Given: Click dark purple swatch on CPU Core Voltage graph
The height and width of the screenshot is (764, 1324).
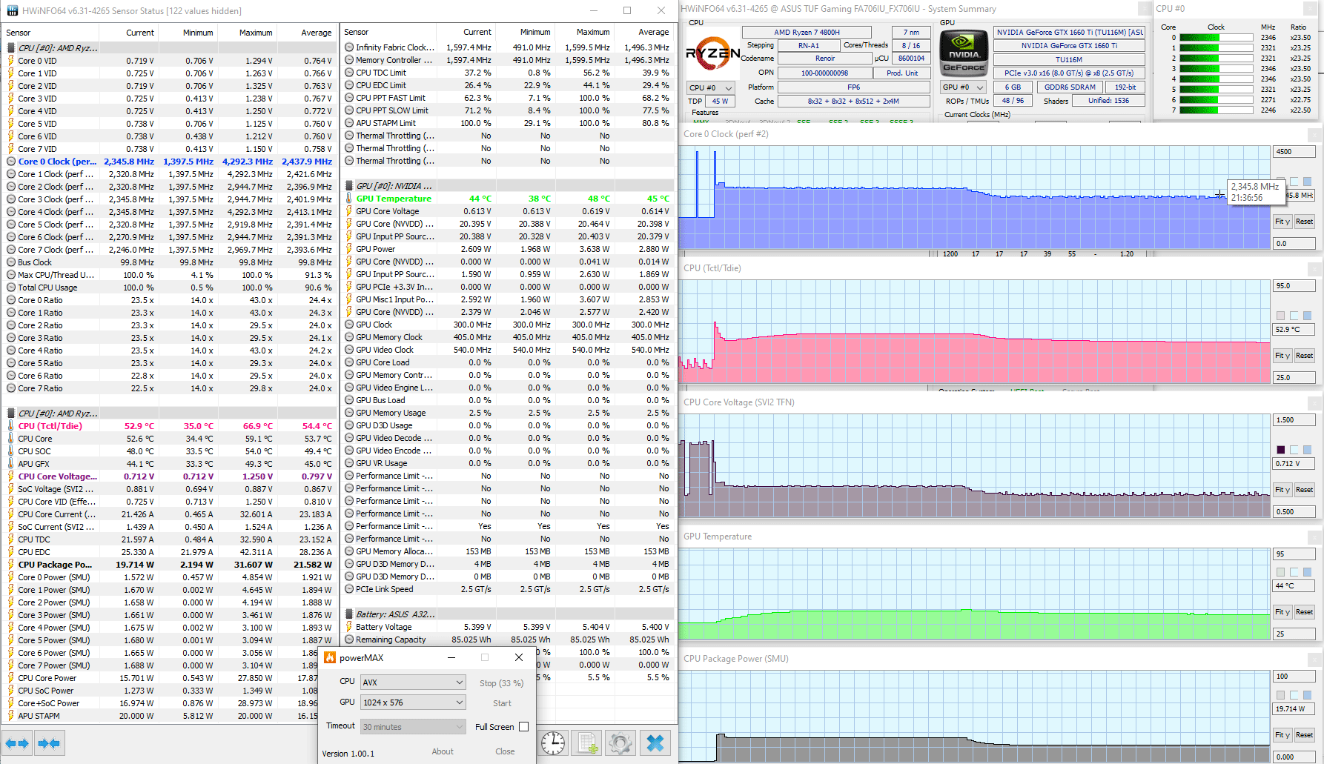Looking at the screenshot, I should tap(1280, 450).
